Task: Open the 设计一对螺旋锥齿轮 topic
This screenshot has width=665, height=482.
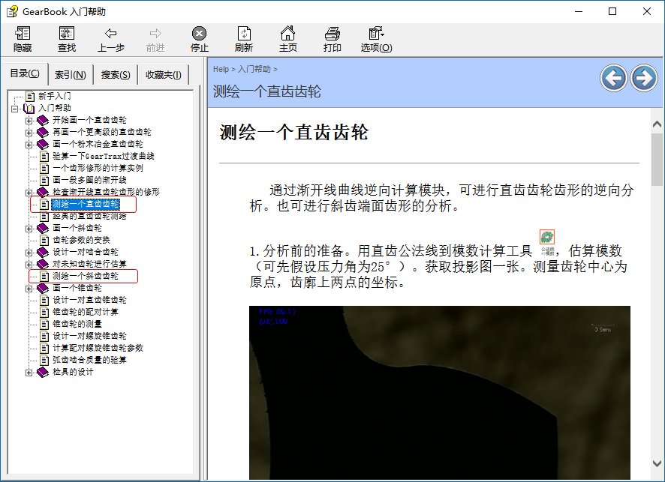Action: tap(89, 336)
